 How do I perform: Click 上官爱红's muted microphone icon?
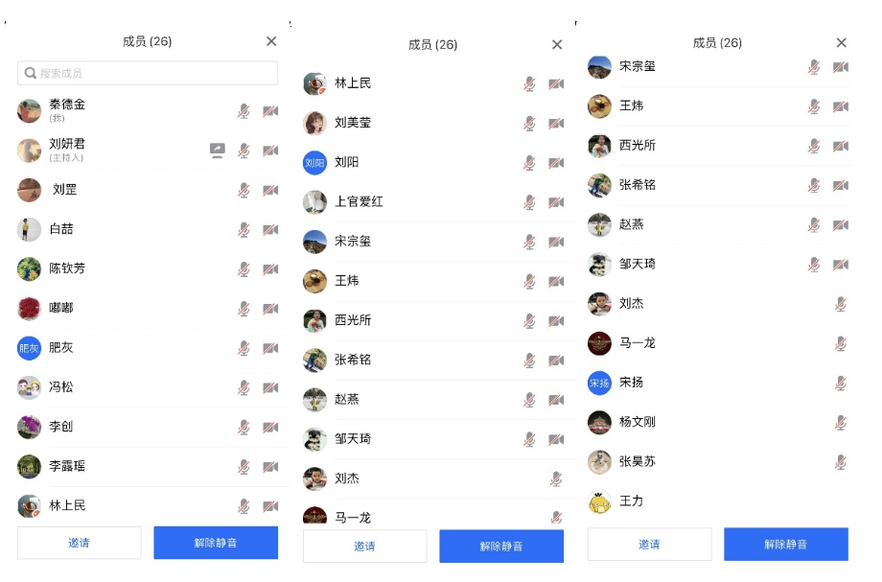point(529,202)
